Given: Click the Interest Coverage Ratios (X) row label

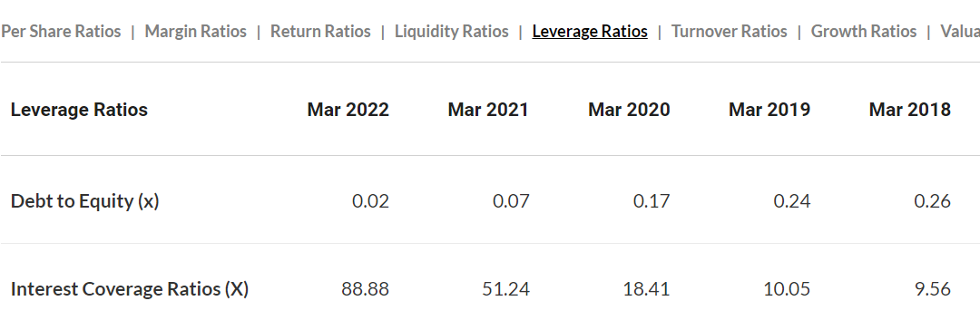Looking at the screenshot, I should [130, 288].
